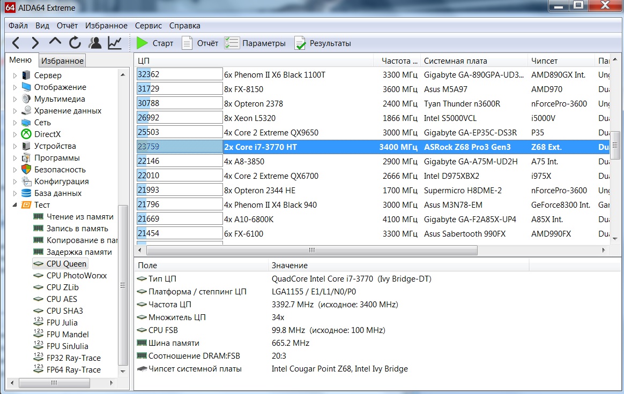The image size is (624, 394).
Task: Click the AIDA64 title bar logo icon
Action: (x=10, y=7)
